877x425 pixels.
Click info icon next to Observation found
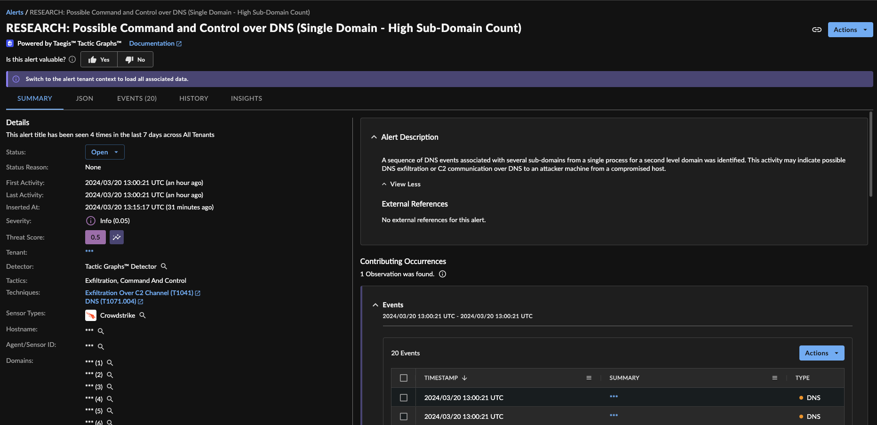tap(442, 274)
